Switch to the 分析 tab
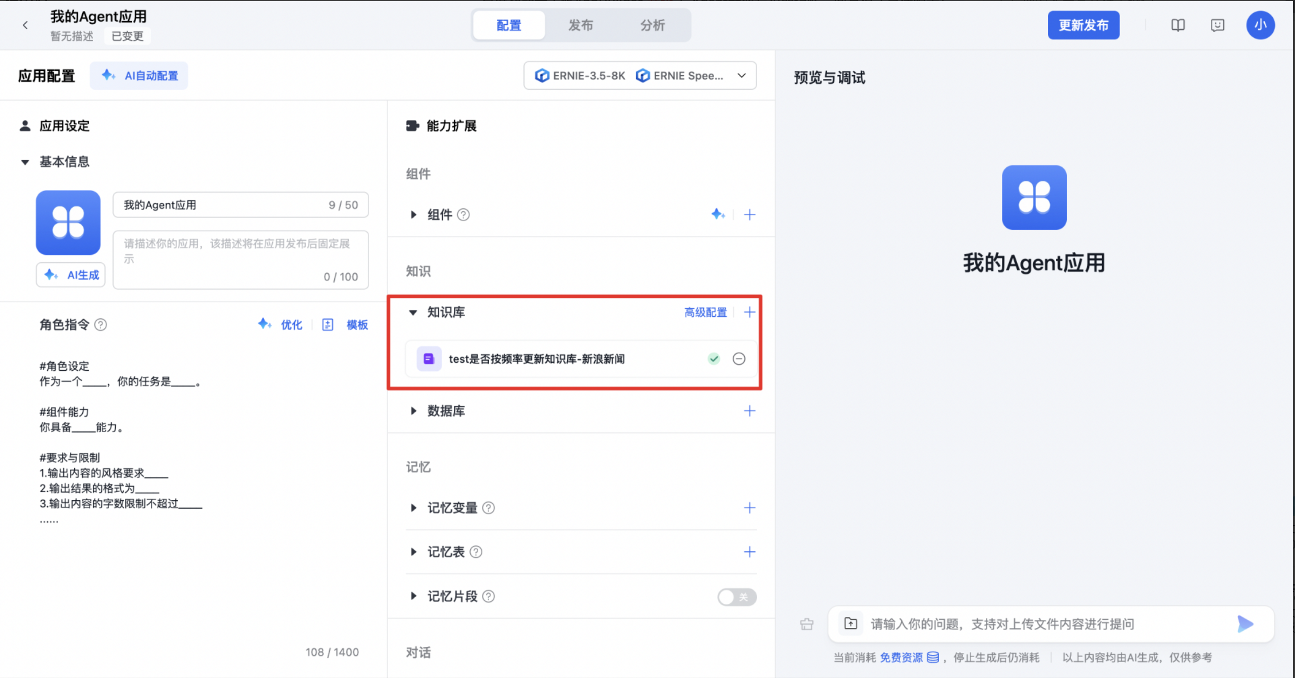This screenshot has width=1295, height=678. (x=653, y=25)
